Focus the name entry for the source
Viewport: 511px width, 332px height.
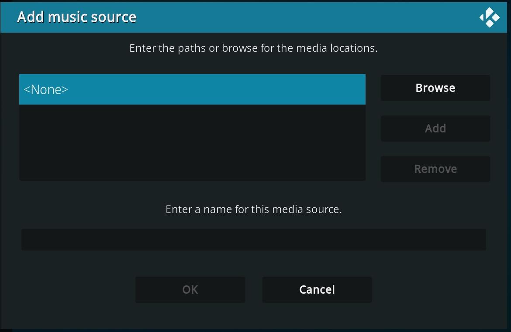(253, 239)
